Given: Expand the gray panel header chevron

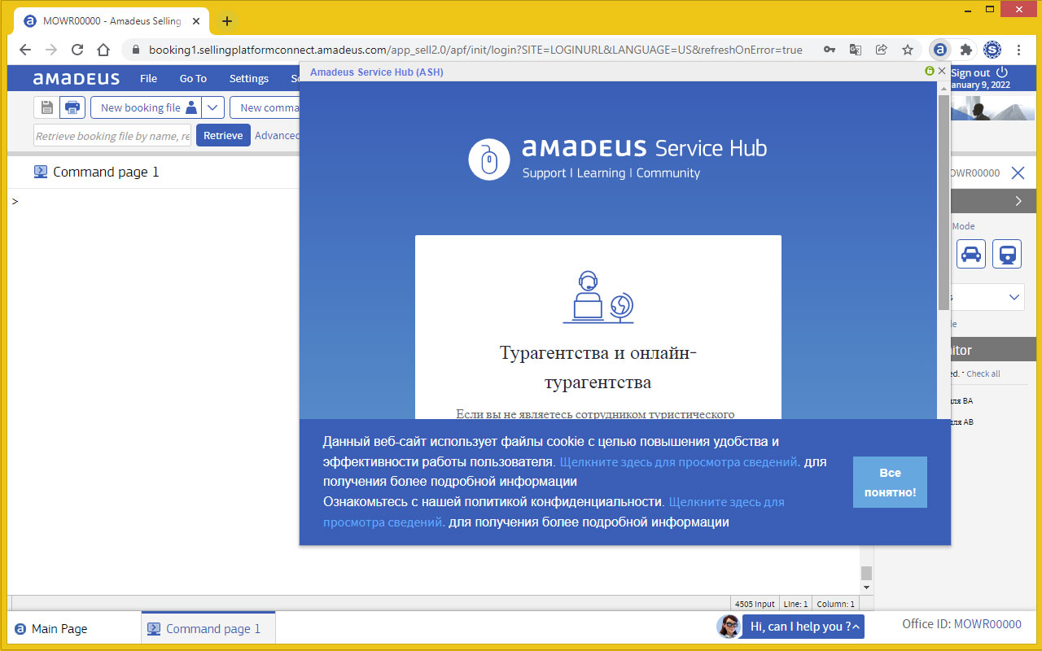Looking at the screenshot, I should pos(1018,201).
